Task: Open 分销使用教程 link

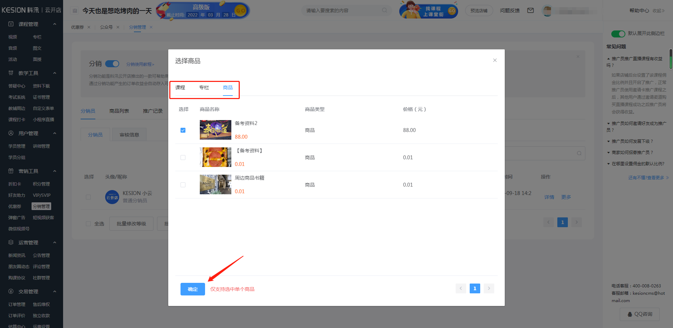Action: 140,64
